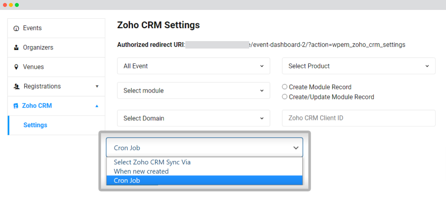The height and width of the screenshot is (208, 446).
Task: Expand the Registrations submenu arrow
Action: pos(97,86)
